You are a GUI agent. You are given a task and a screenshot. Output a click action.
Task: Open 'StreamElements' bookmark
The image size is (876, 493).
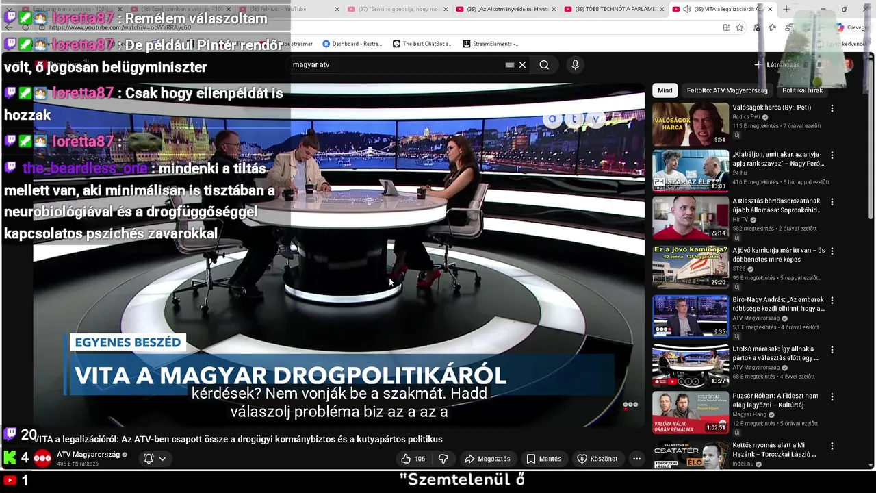pos(491,44)
